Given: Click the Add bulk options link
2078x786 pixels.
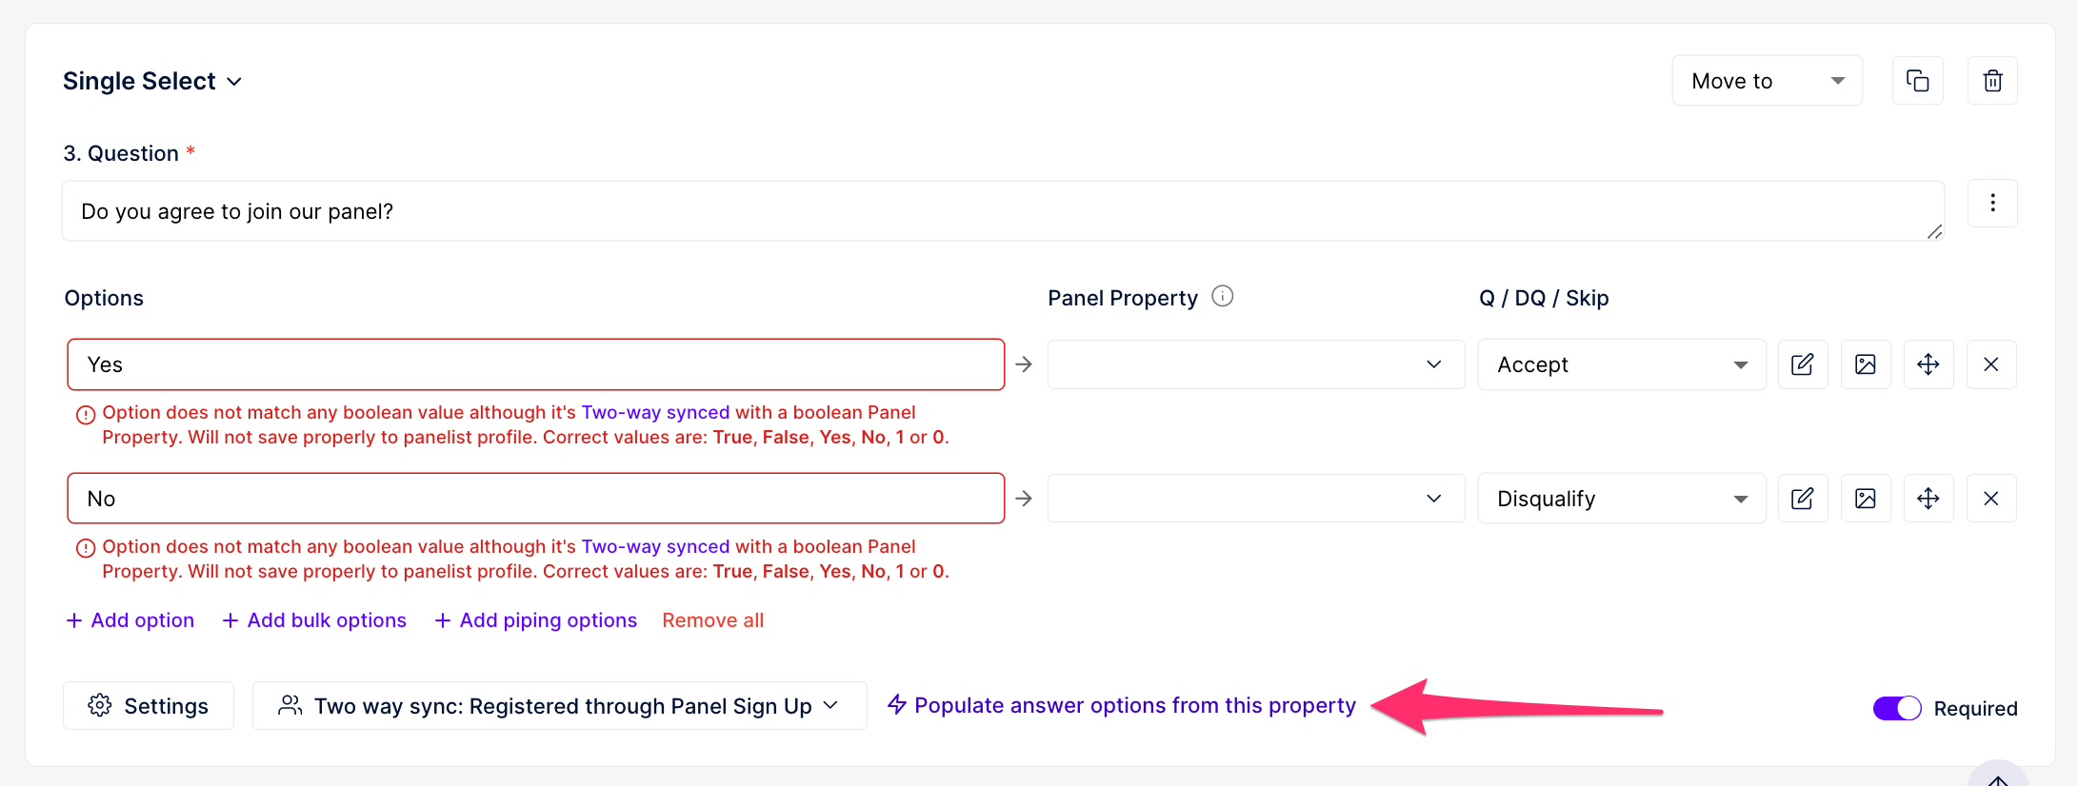Looking at the screenshot, I should 314,620.
